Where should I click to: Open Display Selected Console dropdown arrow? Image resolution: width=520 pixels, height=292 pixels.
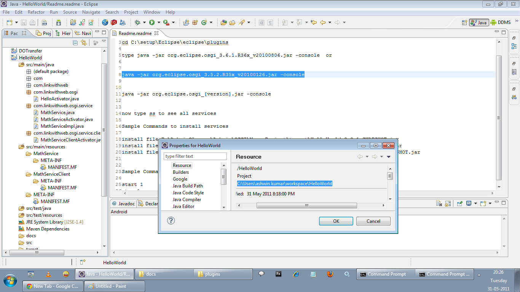point(476,203)
